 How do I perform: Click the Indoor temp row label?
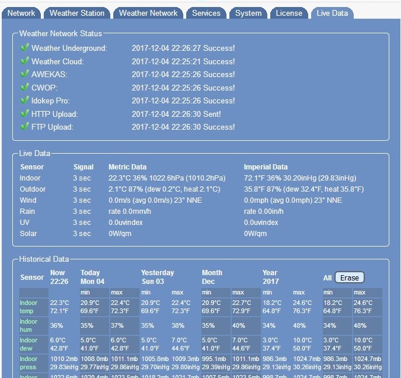[29, 307]
